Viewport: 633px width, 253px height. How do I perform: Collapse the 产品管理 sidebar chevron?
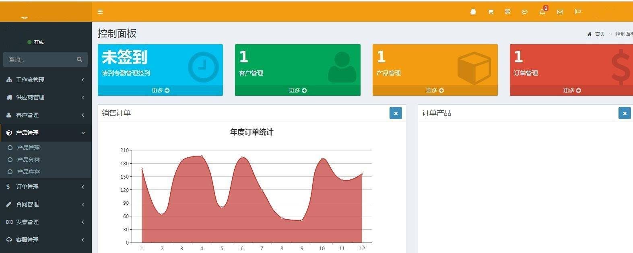[x=83, y=133]
